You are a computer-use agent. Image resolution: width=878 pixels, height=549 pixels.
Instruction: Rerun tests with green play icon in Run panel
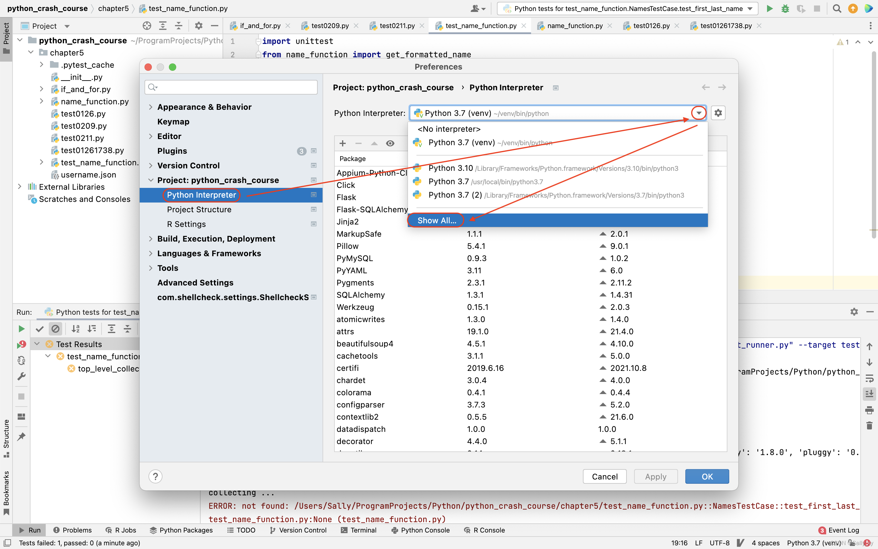tap(21, 328)
